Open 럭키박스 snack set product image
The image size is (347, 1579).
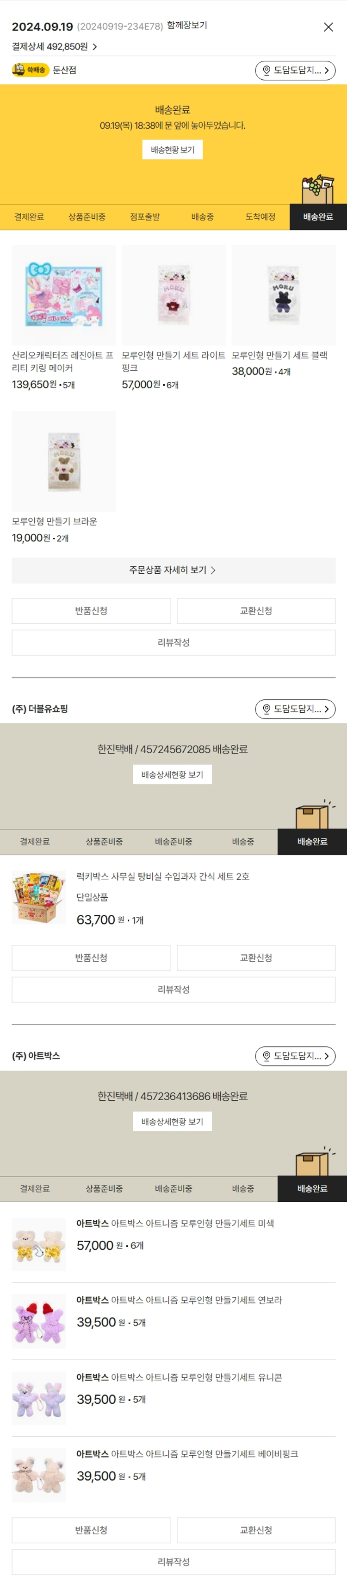(x=38, y=897)
